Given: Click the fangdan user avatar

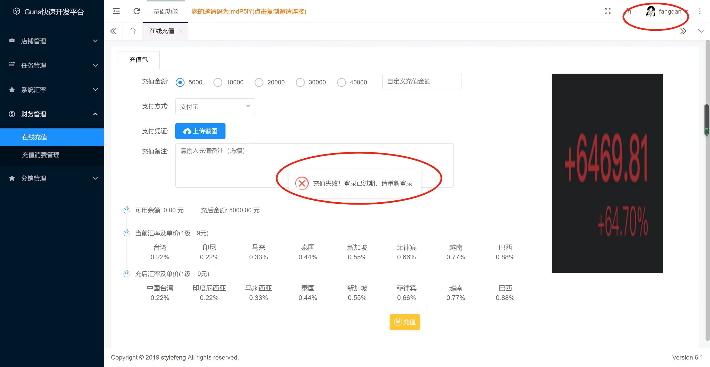Looking at the screenshot, I should click(651, 11).
